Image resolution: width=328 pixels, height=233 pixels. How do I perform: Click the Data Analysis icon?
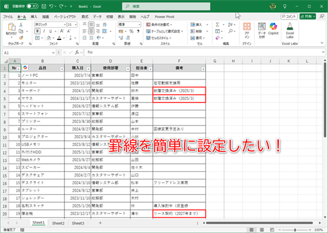pyautogui.click(x=261, y=30)
